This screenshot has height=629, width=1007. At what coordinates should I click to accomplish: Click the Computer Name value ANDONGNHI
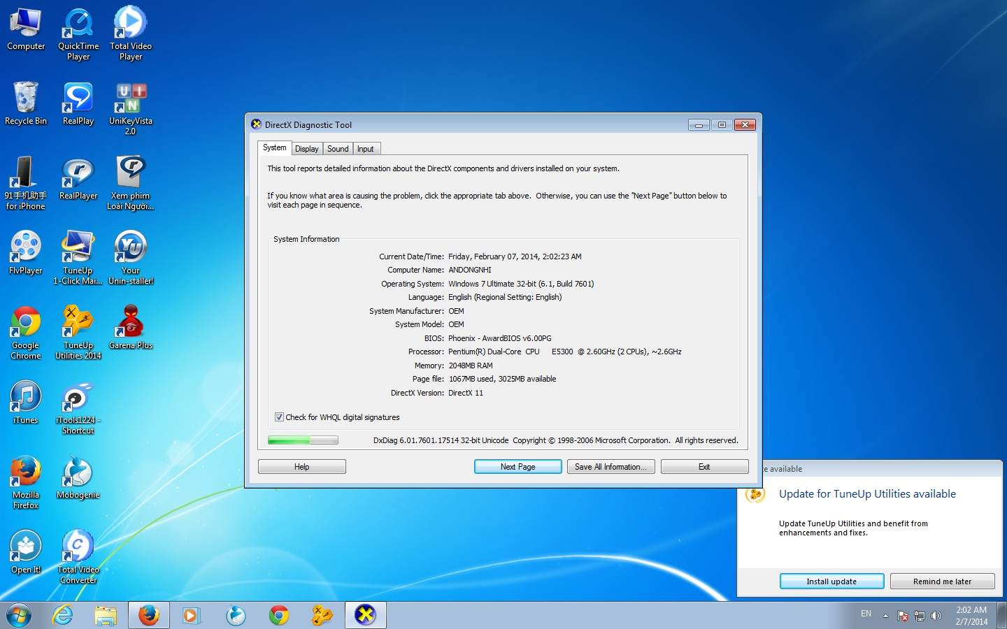[470, 270]
